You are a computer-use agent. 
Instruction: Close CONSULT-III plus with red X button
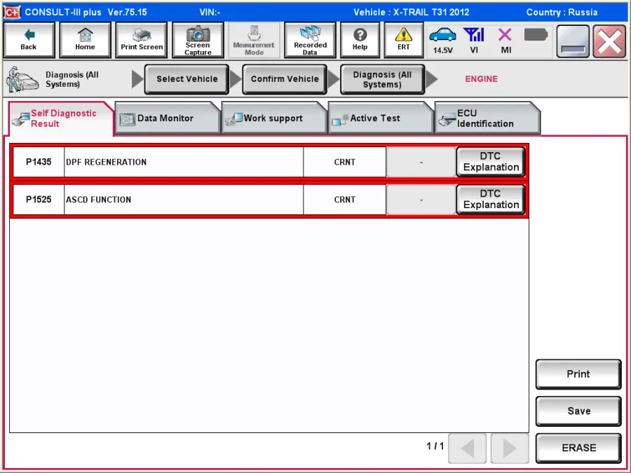pyautogui.click(x=609, y=41)
